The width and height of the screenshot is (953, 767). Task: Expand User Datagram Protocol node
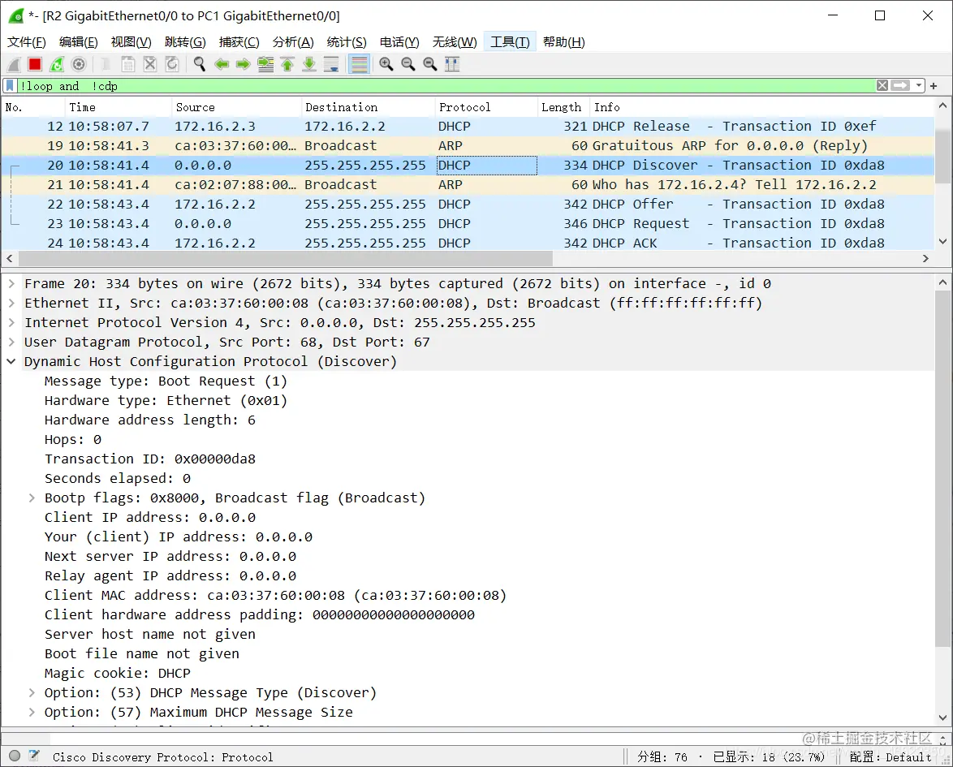[x=11, y=343]
